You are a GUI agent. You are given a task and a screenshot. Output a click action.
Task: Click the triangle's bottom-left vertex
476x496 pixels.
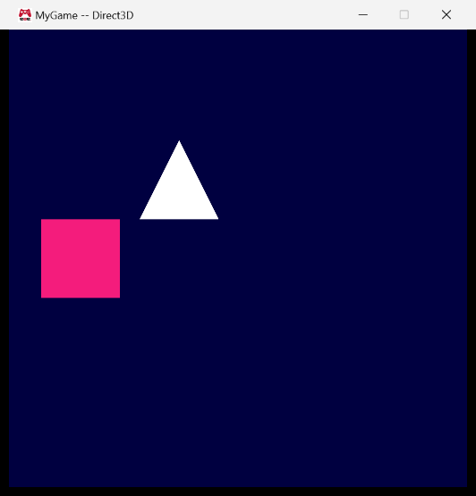(x=141, y=218)
